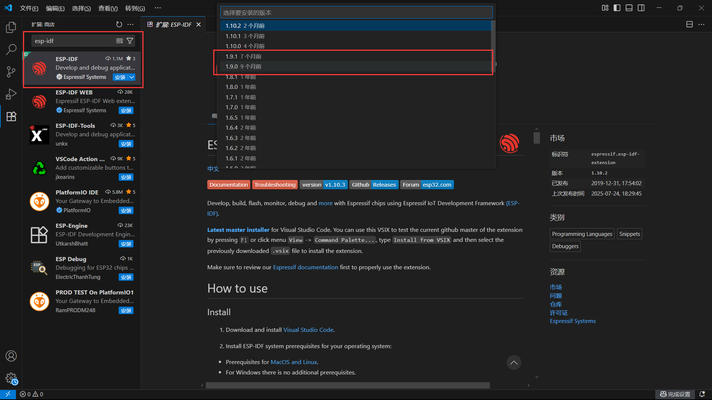712x400 pixels.
Task: Install the ESP-IDF WEB extension
Action: [x=126, y=110]
